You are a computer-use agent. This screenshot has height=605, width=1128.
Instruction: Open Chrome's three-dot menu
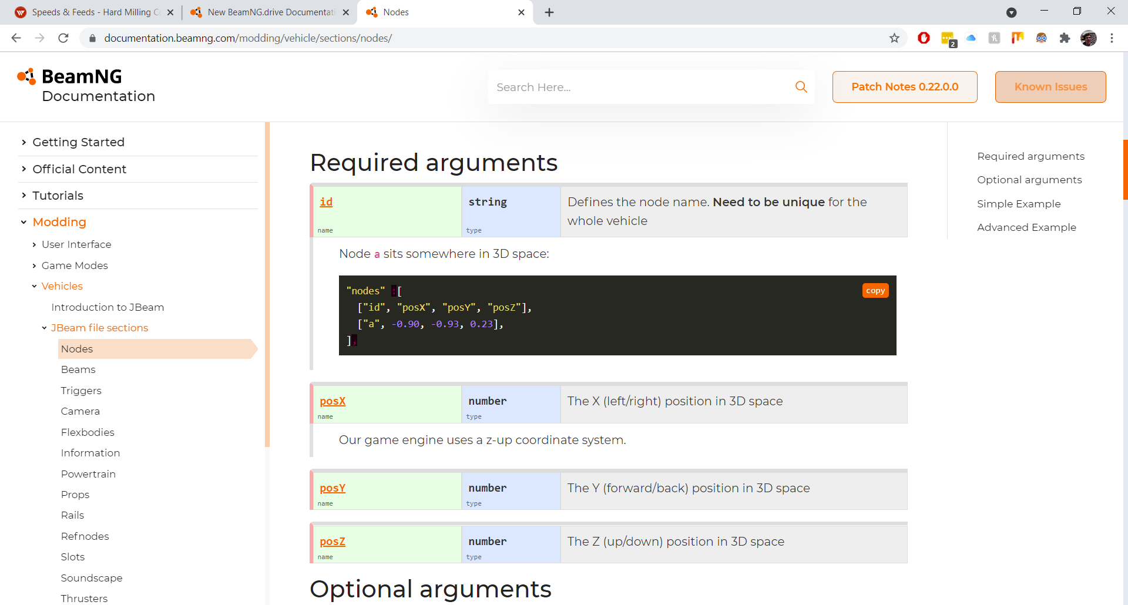click(x=1112, y=38)
